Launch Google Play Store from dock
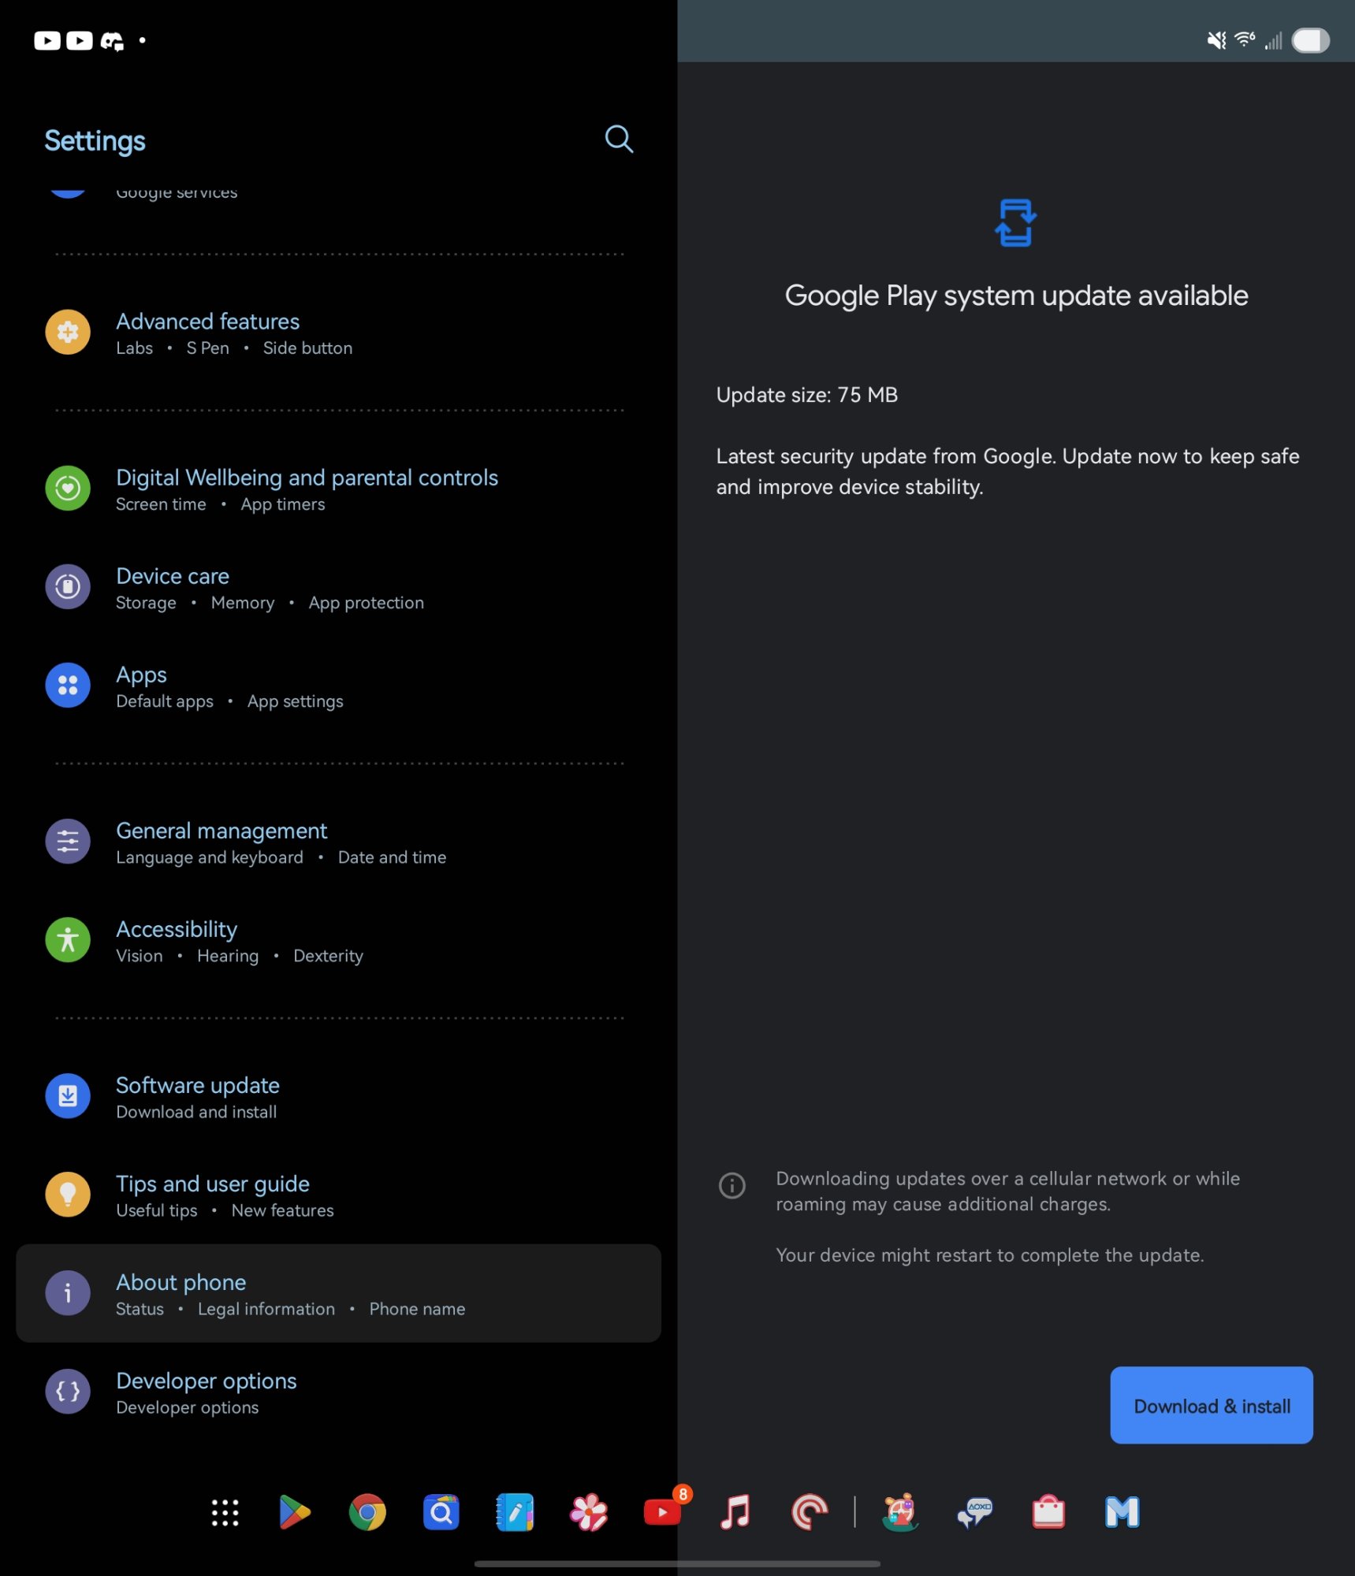 (x=294, y=1512)
